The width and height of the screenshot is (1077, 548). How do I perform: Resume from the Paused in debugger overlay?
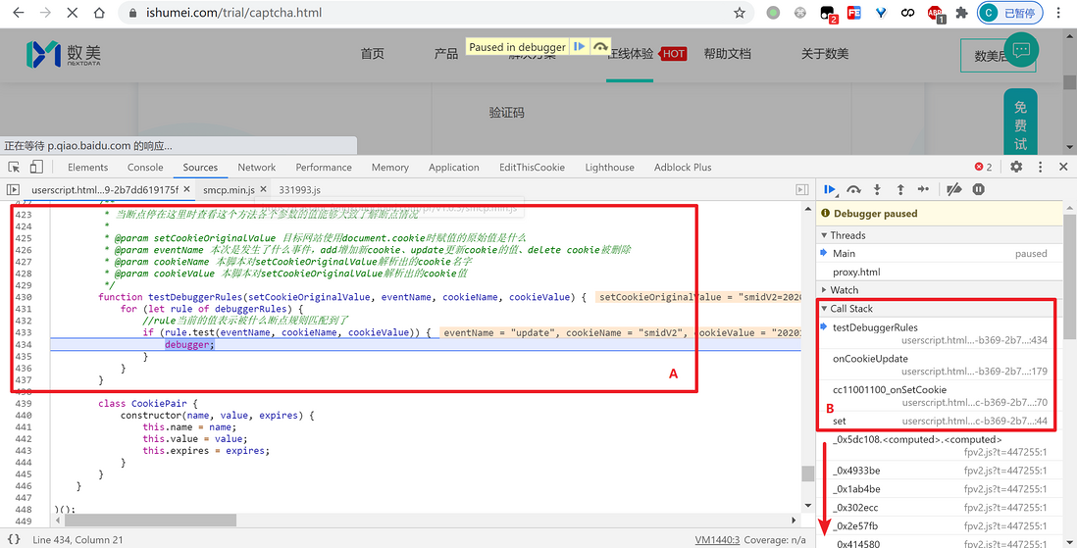579,47
